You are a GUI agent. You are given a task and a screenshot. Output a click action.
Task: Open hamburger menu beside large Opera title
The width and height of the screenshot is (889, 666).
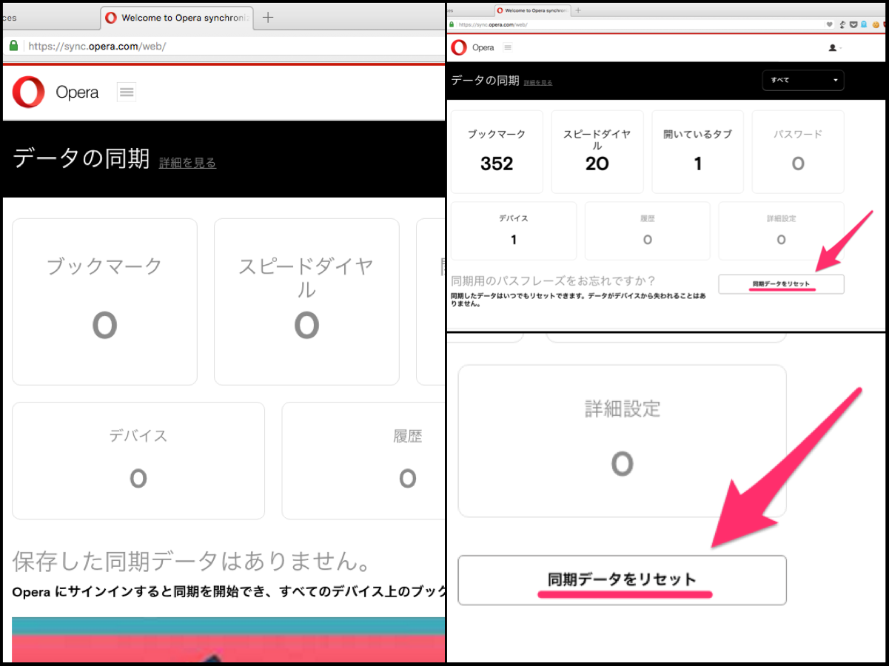point(127,92)
